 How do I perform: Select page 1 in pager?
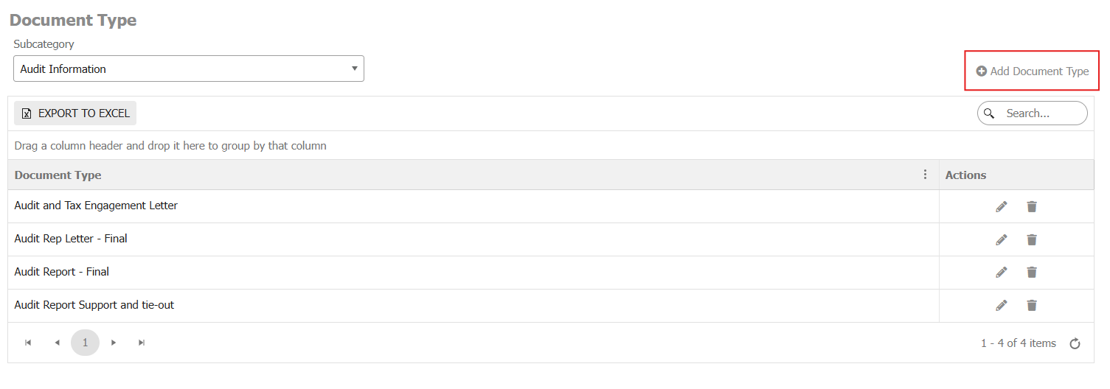85,343
